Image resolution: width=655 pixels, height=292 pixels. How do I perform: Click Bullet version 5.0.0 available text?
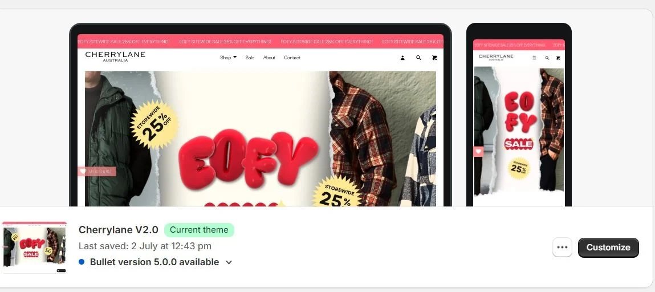pos(154,262)
